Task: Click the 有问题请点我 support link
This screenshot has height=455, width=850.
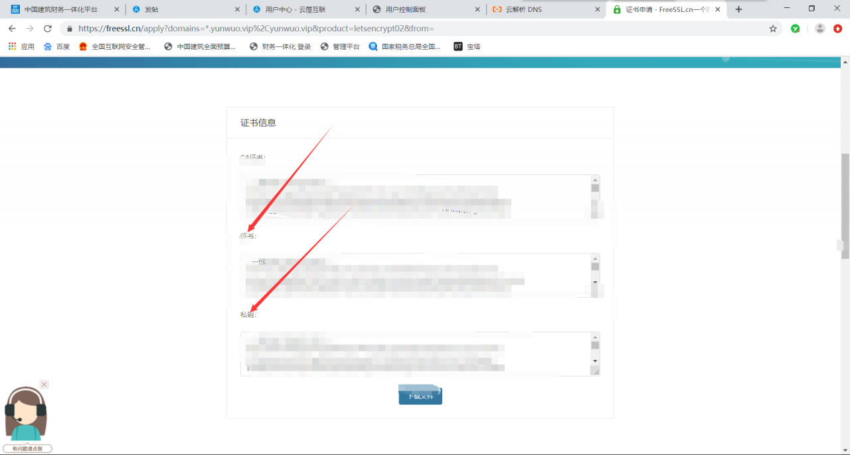Action: [27, 448]
